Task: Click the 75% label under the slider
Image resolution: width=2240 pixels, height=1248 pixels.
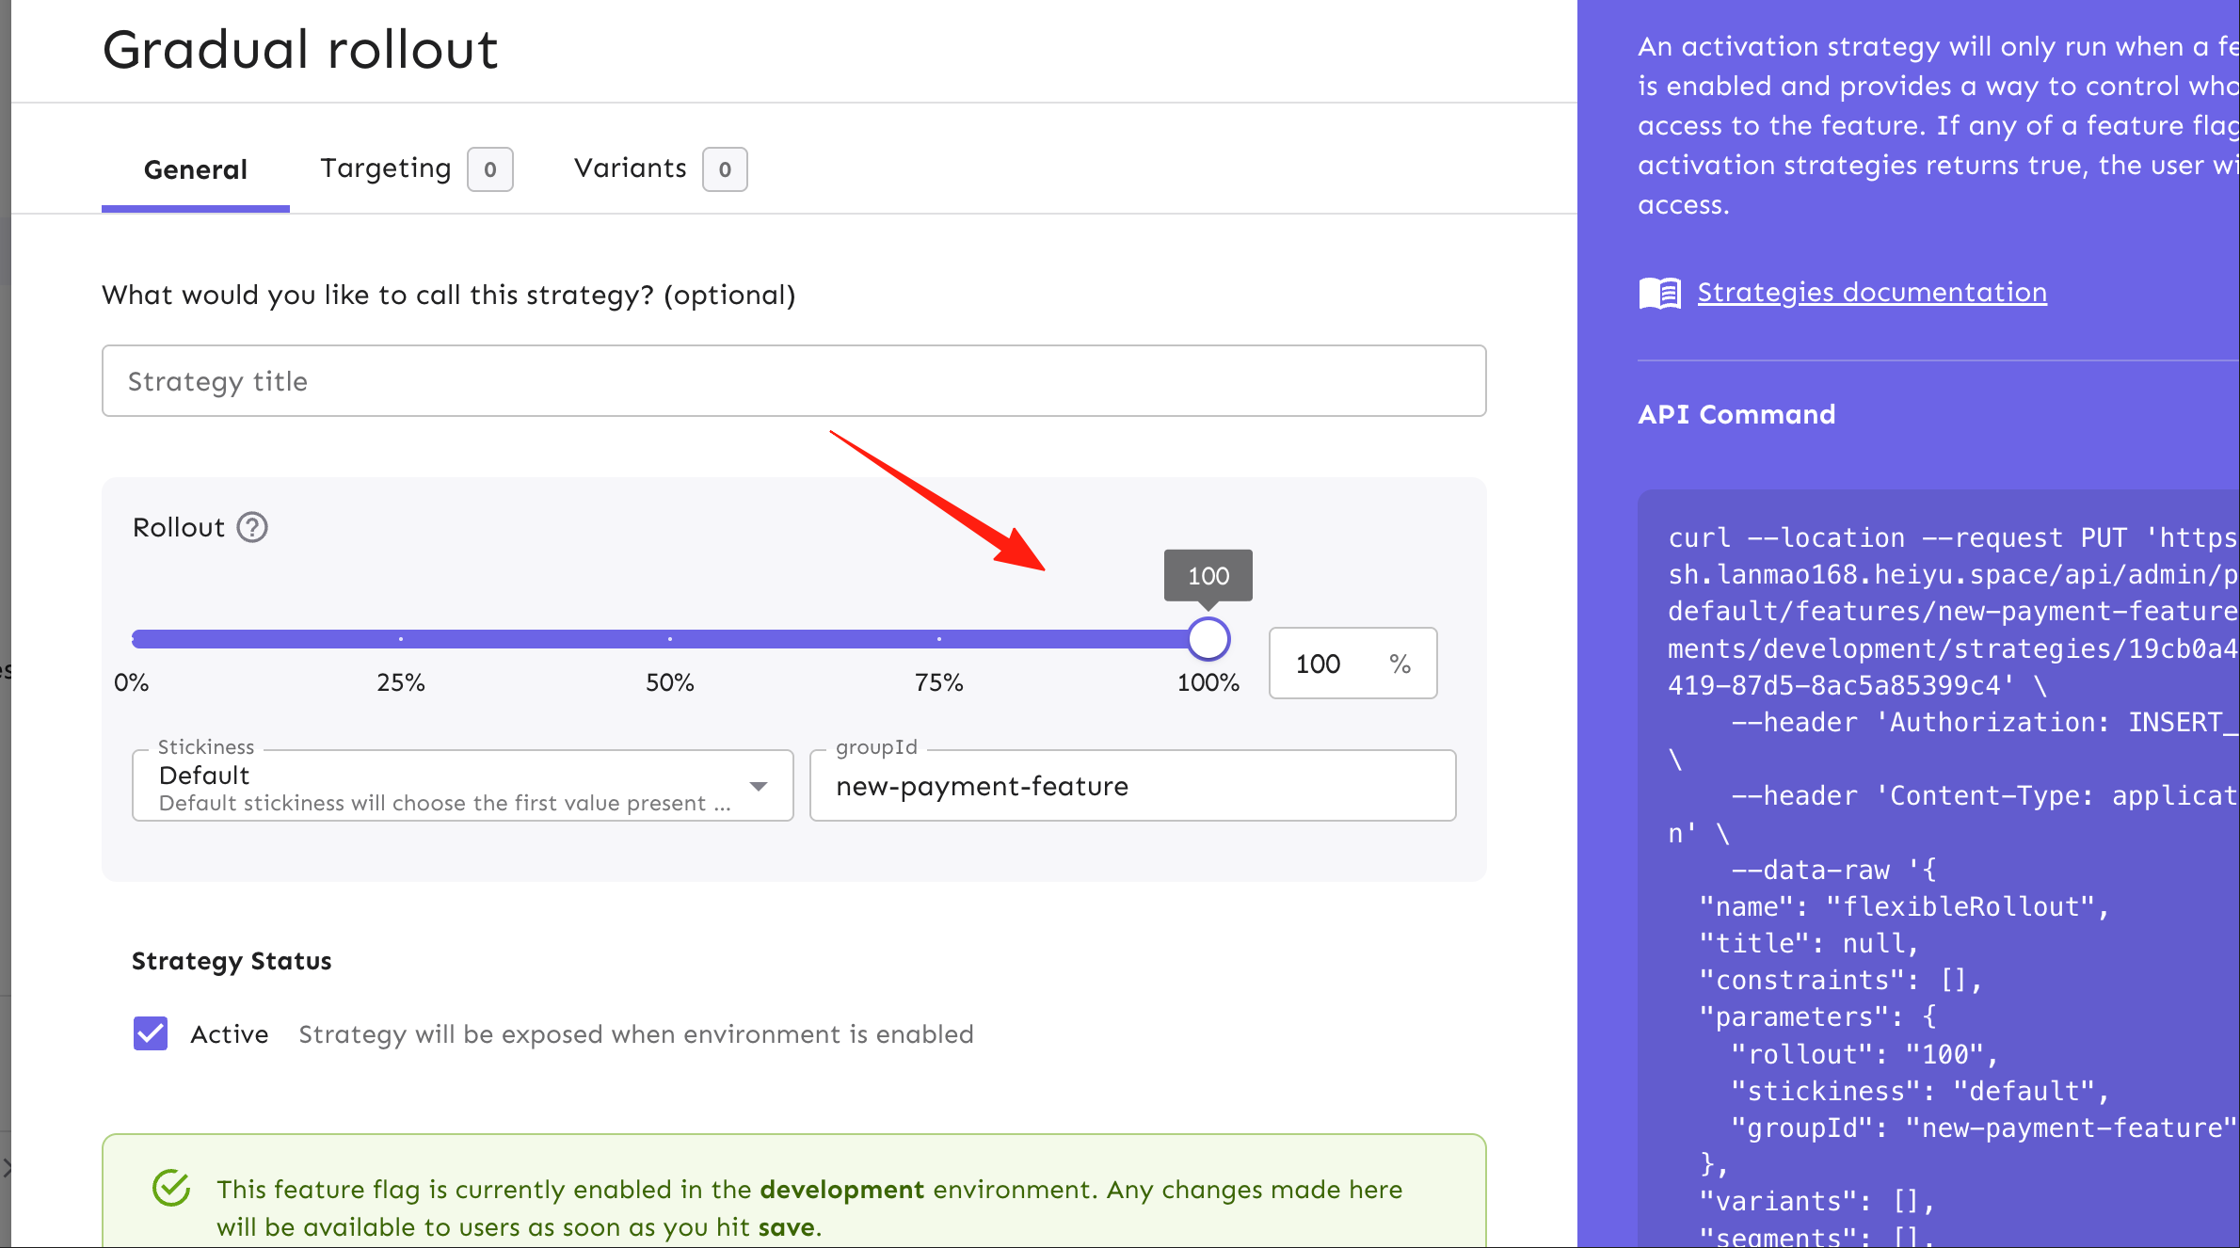Action: [938, 682]
